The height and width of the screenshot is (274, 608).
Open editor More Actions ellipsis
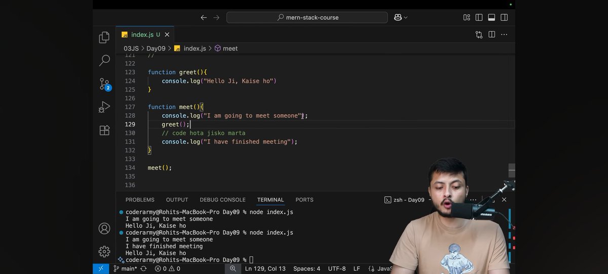point(504,35)
